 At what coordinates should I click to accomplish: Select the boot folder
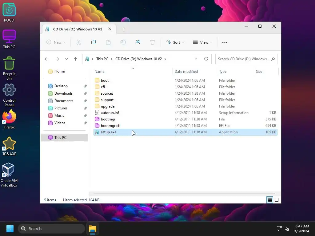tap(185, 80)
